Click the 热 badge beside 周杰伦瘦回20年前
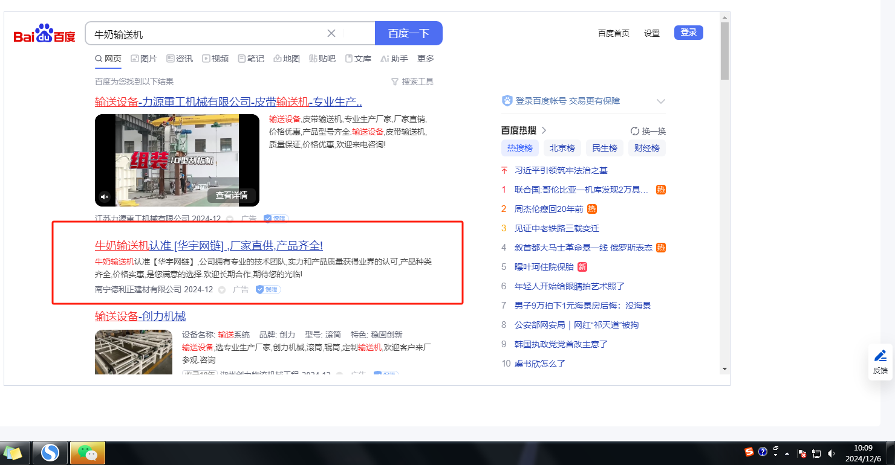895x465 pixels. [592, 209]
